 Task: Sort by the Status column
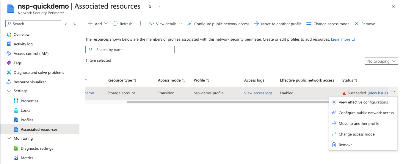click(x=350, y=80)
